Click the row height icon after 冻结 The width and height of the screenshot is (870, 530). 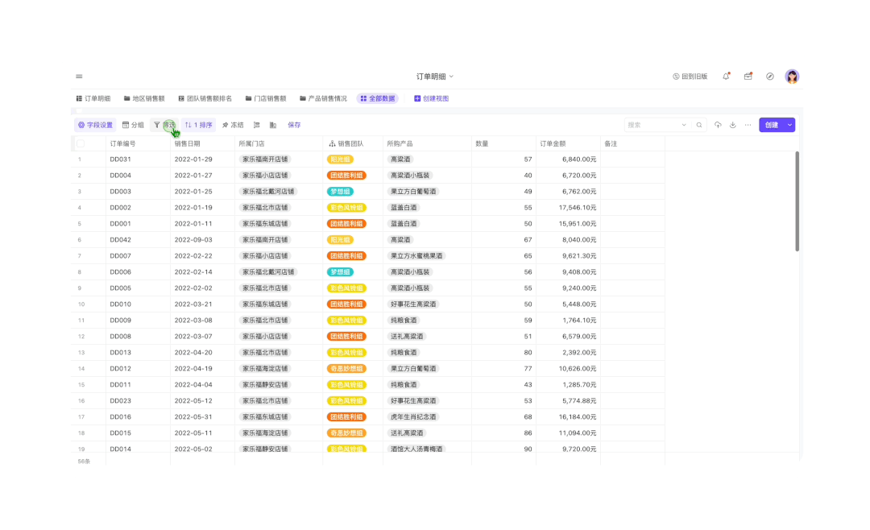pos(257,126)
